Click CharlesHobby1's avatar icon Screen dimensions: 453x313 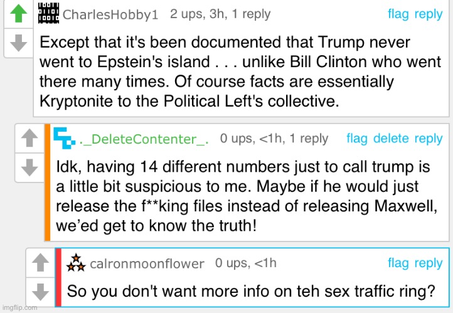click(49, 13)
